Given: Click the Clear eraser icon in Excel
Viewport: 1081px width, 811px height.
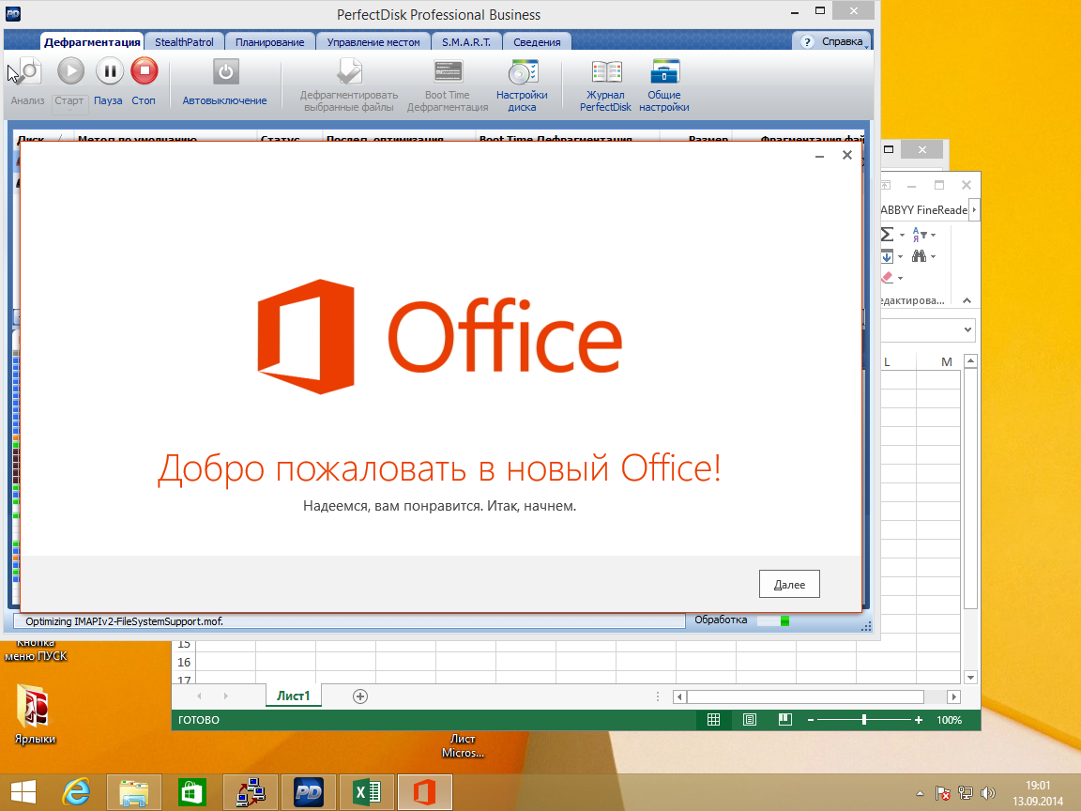Looking at the screenshot, I should click(888, 277).
